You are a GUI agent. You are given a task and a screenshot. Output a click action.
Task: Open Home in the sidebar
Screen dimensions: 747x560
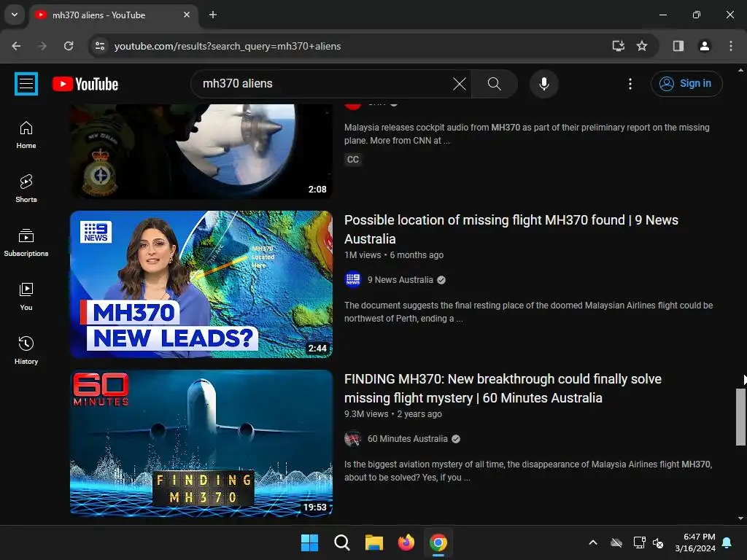coord(26,135)
